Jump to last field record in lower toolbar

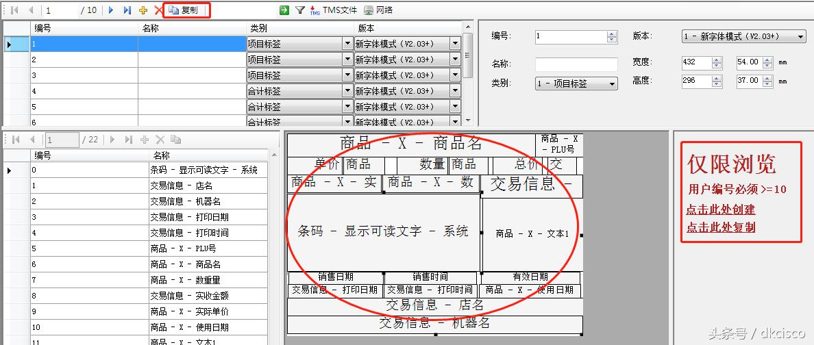click(128, 140)
